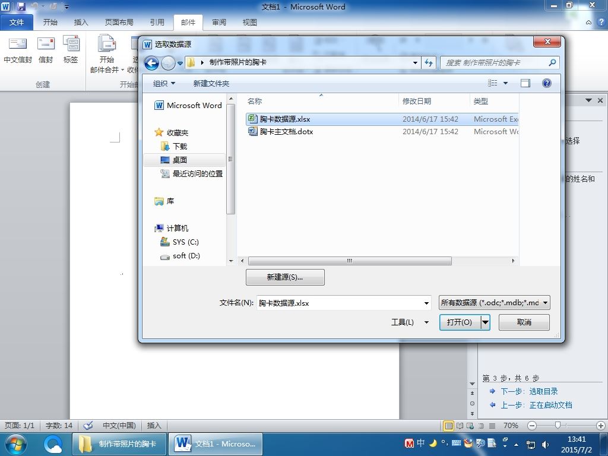This screenshot has height=456, width=608.
Task: Click the search magnifier in the dialog search box
Action: (x=552, y=62)
